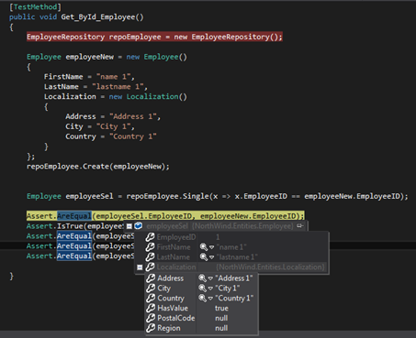
Task: Click the {NorthWind.Entities.Localization} value
Action: pyautogui.click(x=270, y=267)
